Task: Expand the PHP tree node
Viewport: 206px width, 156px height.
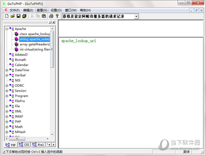Action: coord(7,122)
